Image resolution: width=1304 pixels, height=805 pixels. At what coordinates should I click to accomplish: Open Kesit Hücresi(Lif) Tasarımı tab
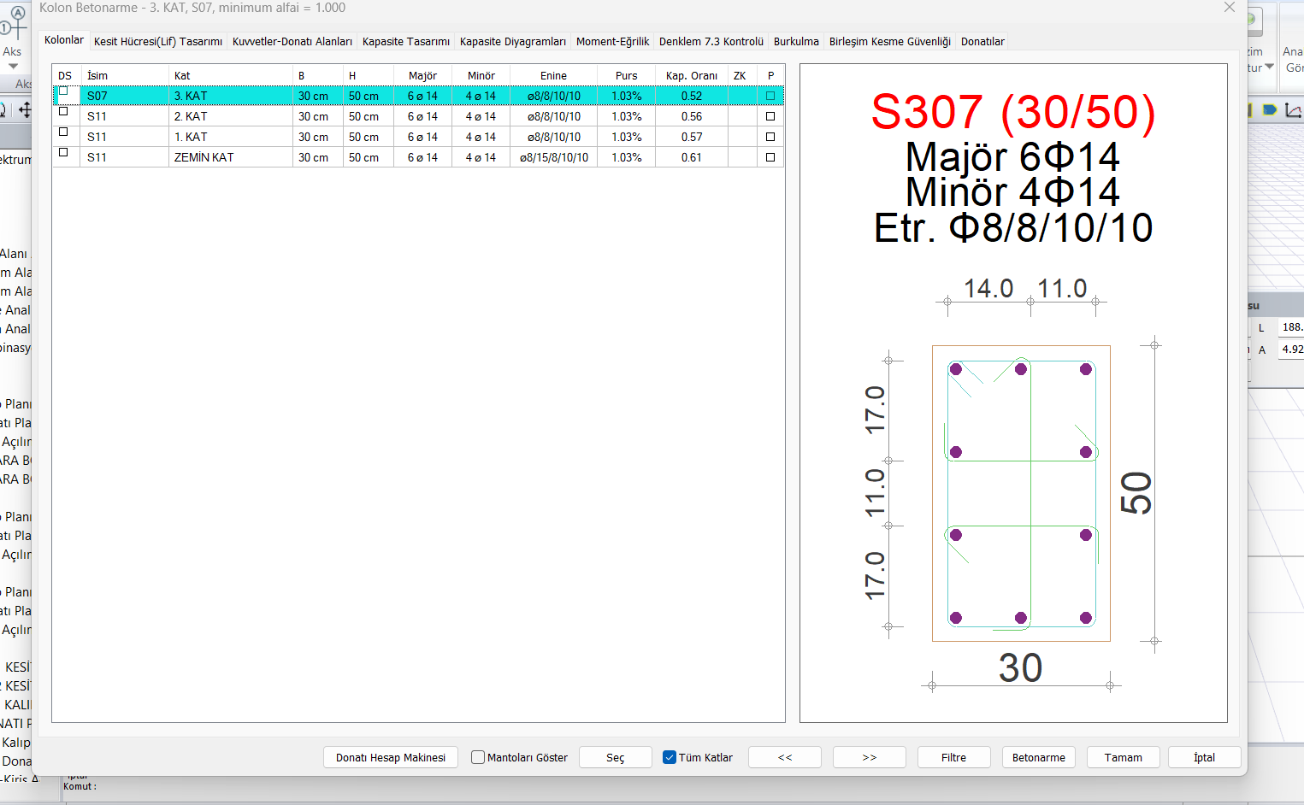point(158,41)
